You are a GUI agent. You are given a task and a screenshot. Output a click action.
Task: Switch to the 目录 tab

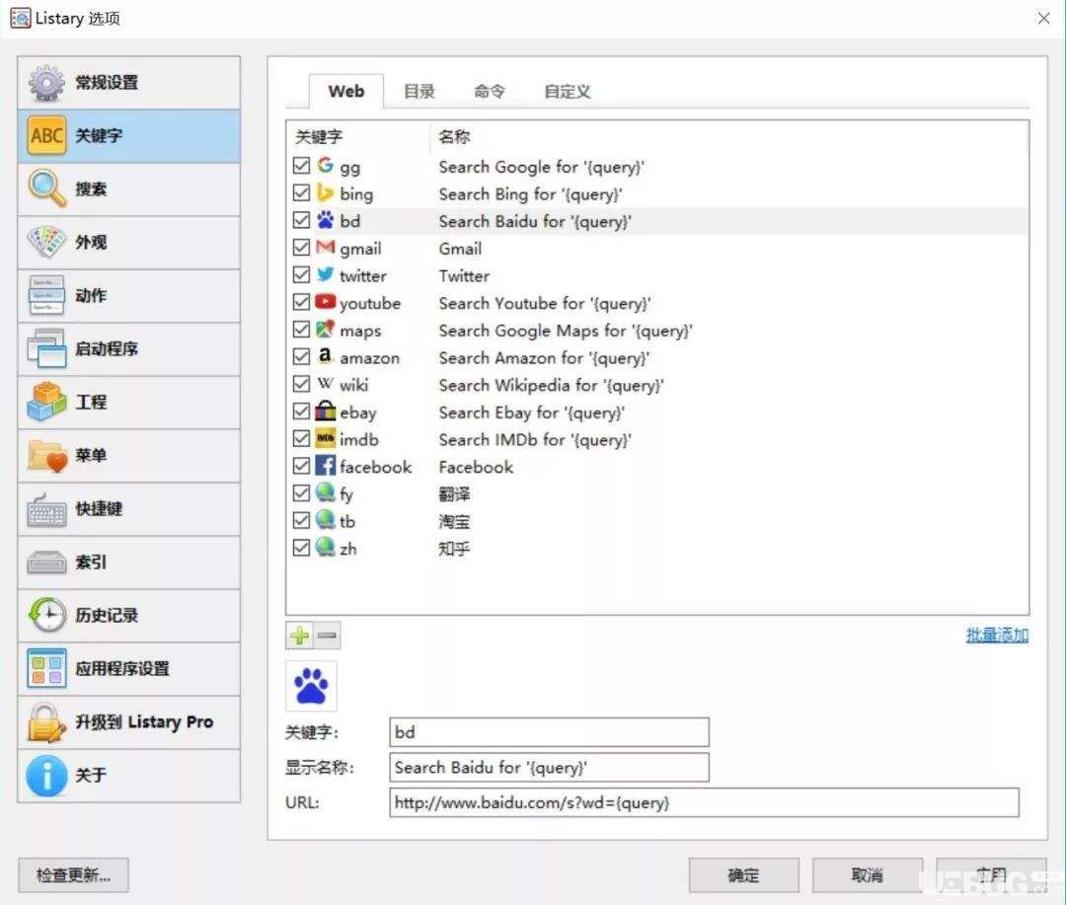click(419, 91)
